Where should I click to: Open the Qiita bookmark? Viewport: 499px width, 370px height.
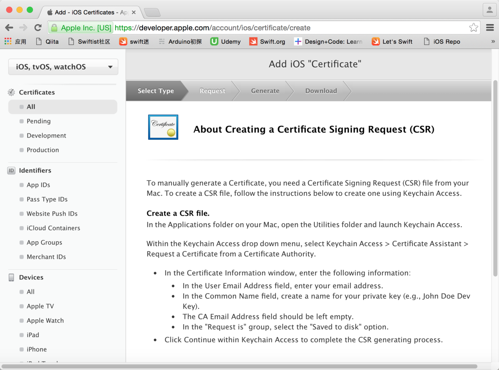click(47, 41)
